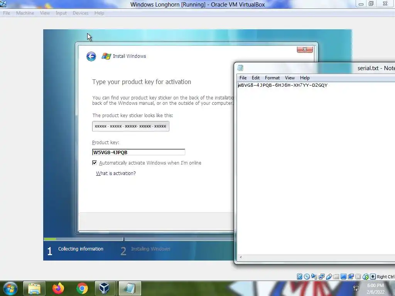This screenshot has height=296, width=395.
Task: Open the shared folders status icon
Action: [x=336, y=277]
